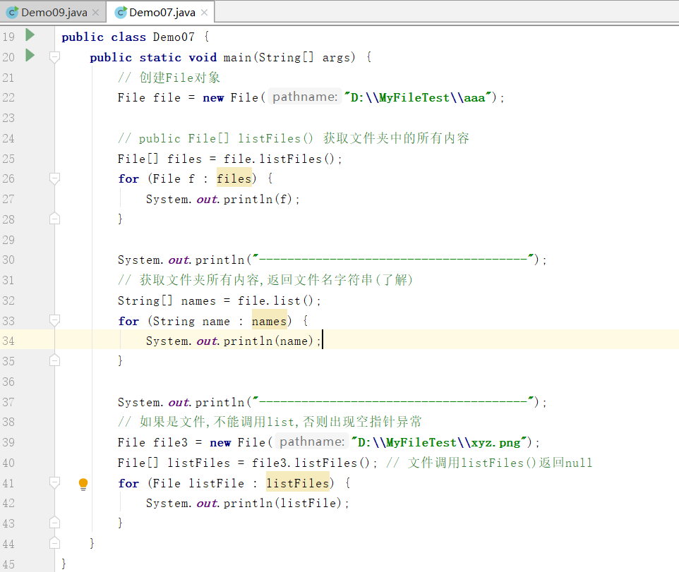Click the comment '// 创建File对象'
Image resolution: width=679 pixels, height=572 pixels.
(169, 78)
